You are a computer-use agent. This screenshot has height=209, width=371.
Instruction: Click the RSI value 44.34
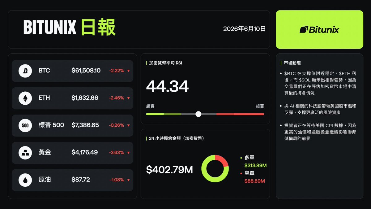(167, 86)
